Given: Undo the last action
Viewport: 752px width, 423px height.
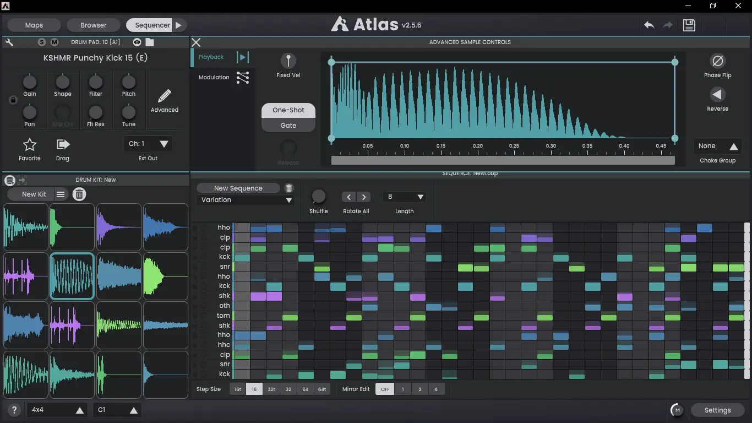Looking at the screenshot, I should click(x=649, y=25).
